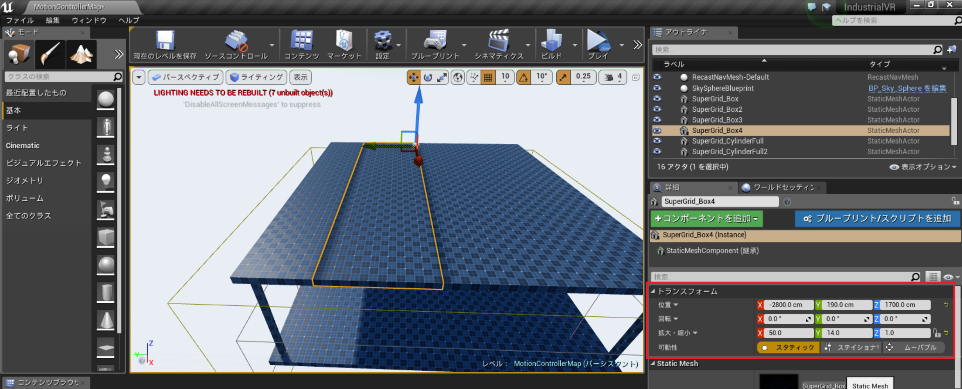Viewport: 962px width, 389px height.
Task: Select the Place mode cube icon
Action: [x=19, y=54]
